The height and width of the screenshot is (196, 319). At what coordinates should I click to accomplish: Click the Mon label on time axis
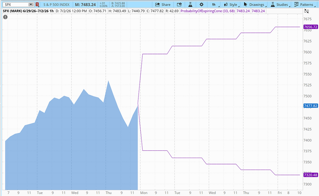(144, 193)
